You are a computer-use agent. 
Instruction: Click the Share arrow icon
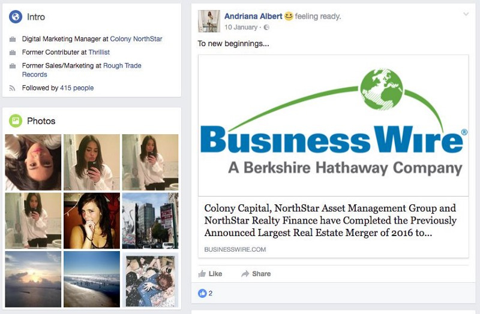[x=245, y=274]
